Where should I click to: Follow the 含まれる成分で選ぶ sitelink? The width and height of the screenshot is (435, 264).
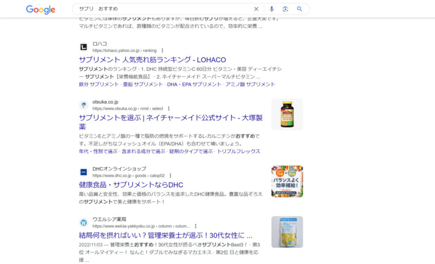click(144, 152)
